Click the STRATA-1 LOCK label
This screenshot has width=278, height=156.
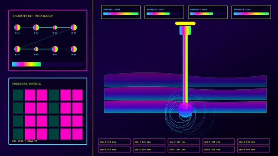pos(112,10)
